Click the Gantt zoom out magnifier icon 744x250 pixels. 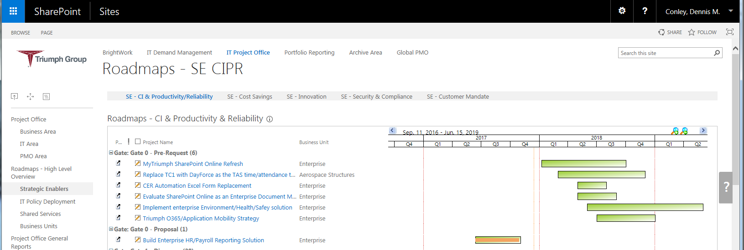[684, 131]
